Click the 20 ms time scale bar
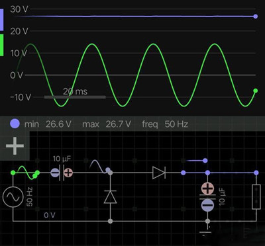265x246 pixels. pyautogui.click(x=75, y=97)
